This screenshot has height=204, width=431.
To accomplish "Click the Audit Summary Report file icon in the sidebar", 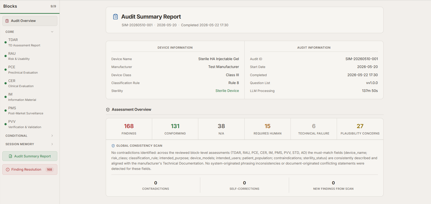I will click(x=10, y=156).
